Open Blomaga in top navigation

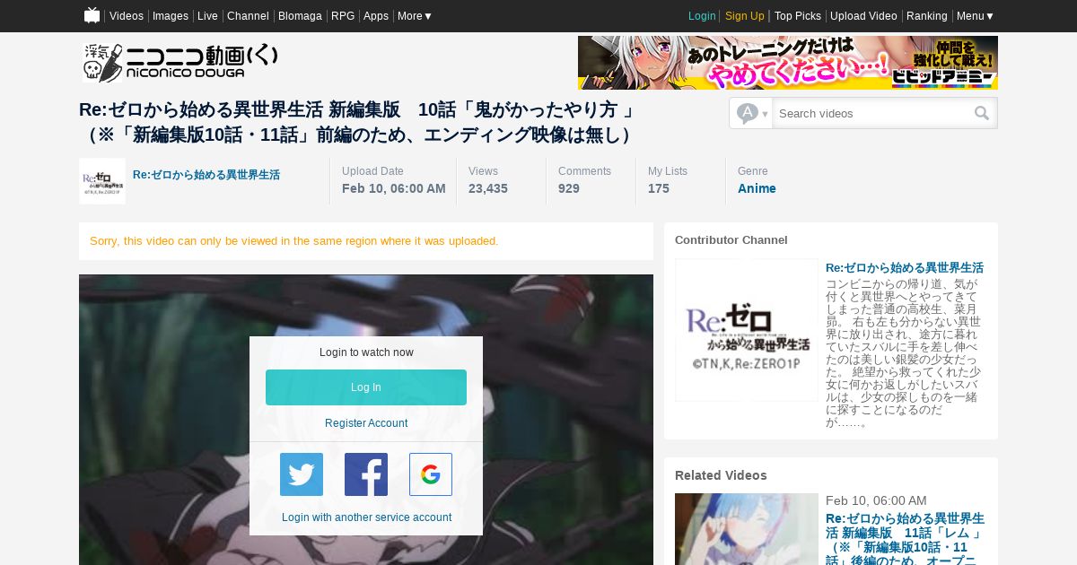pyautogui.click(x=300, y=16)
